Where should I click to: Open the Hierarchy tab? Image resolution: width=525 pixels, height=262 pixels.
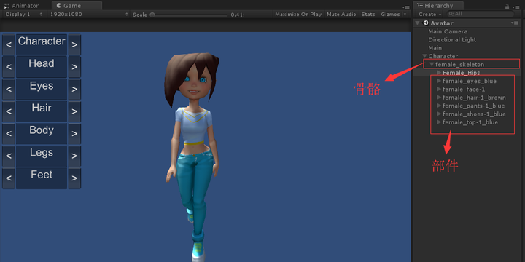click(x=438, y=5)
